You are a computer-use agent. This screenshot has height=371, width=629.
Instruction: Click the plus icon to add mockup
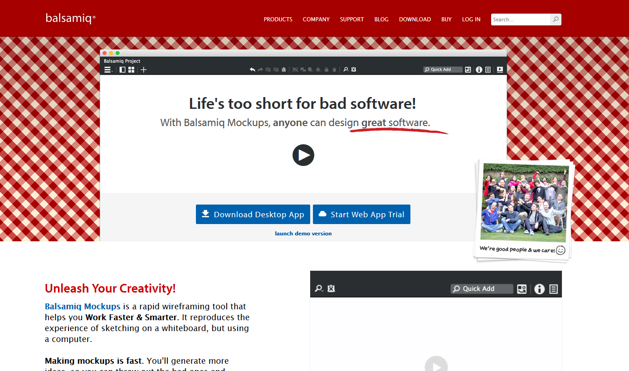pos(144,70)
